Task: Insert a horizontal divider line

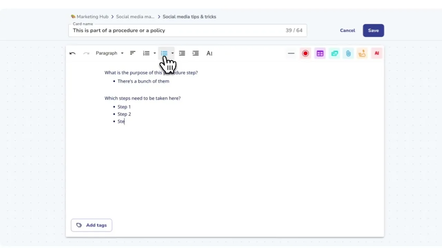Action: tap(291, 53)
